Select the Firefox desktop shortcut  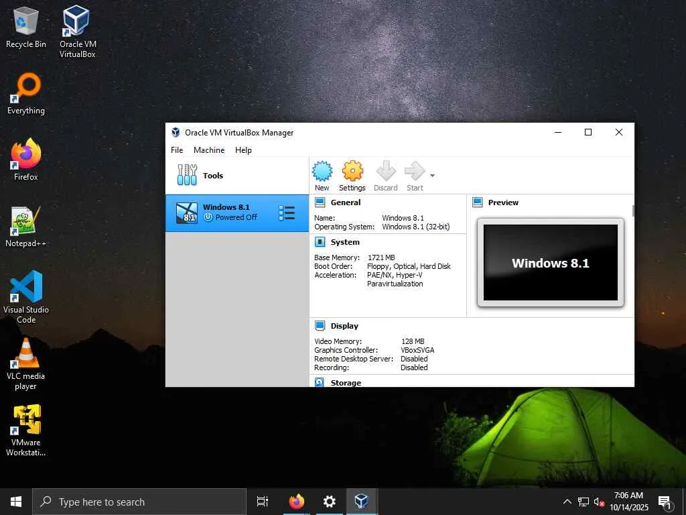click(26, 160)
